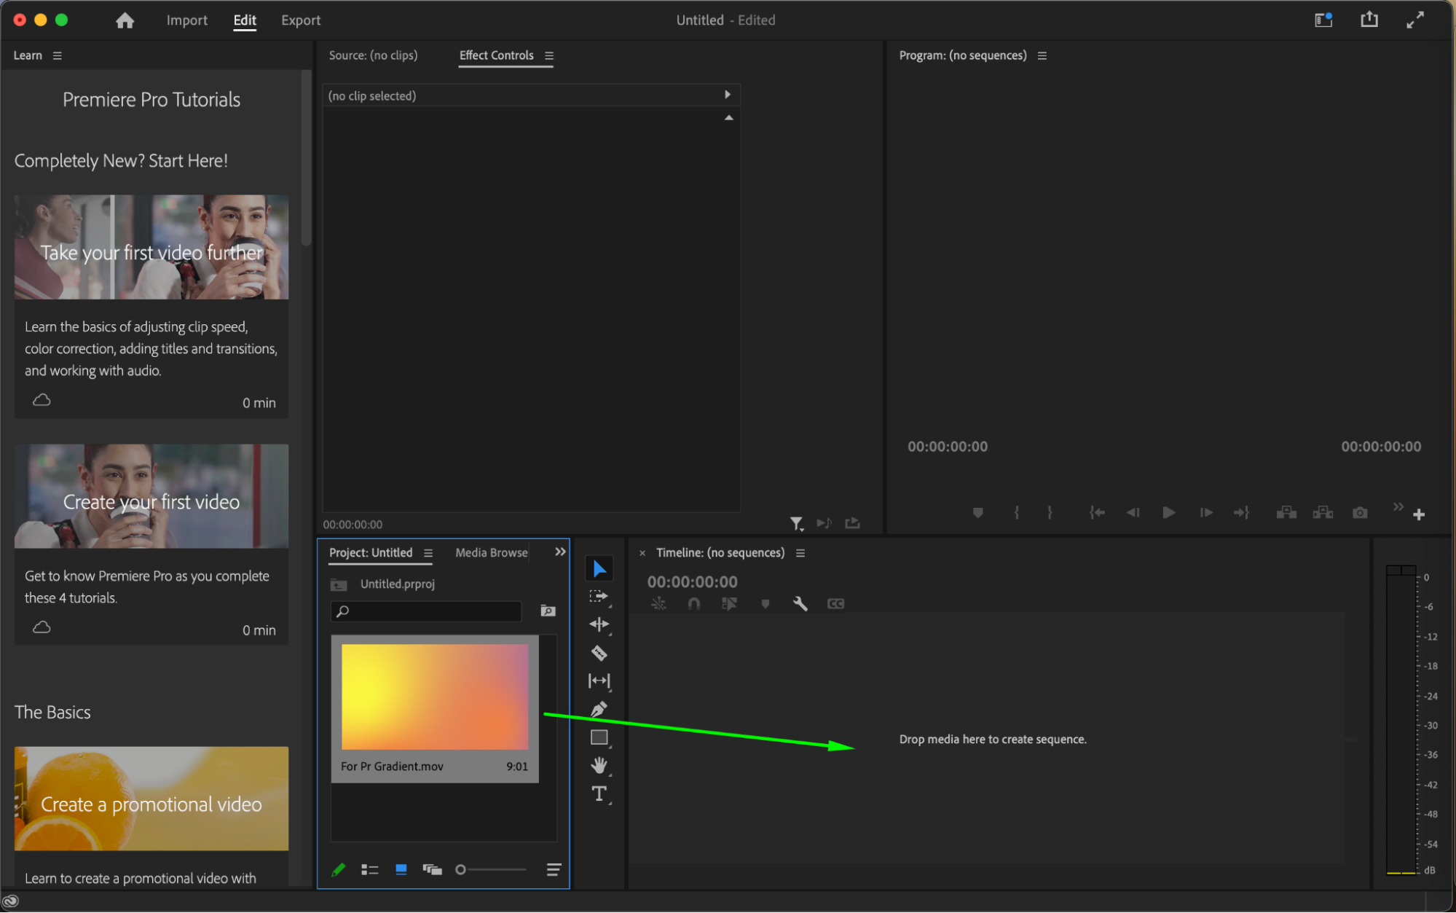The height and width of the screenshot is (913, 1456).
Task: Select the For Pr Gradient.mov thumbnail
Action: coord(435,697)
